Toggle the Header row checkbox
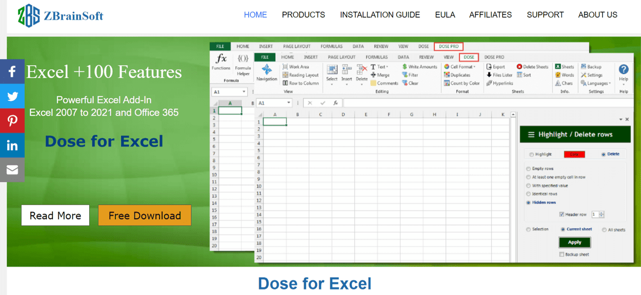Image resolution: width=641 pixels, height=295 pixels. click(x=562, y=215)
